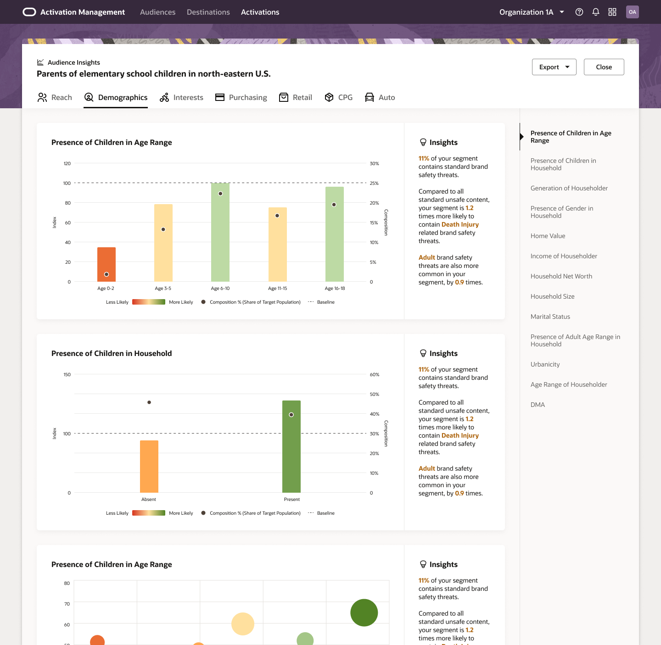Jump to Presence of Children in Household section
This screenshot has width=661, height=645.
[563, 164]
